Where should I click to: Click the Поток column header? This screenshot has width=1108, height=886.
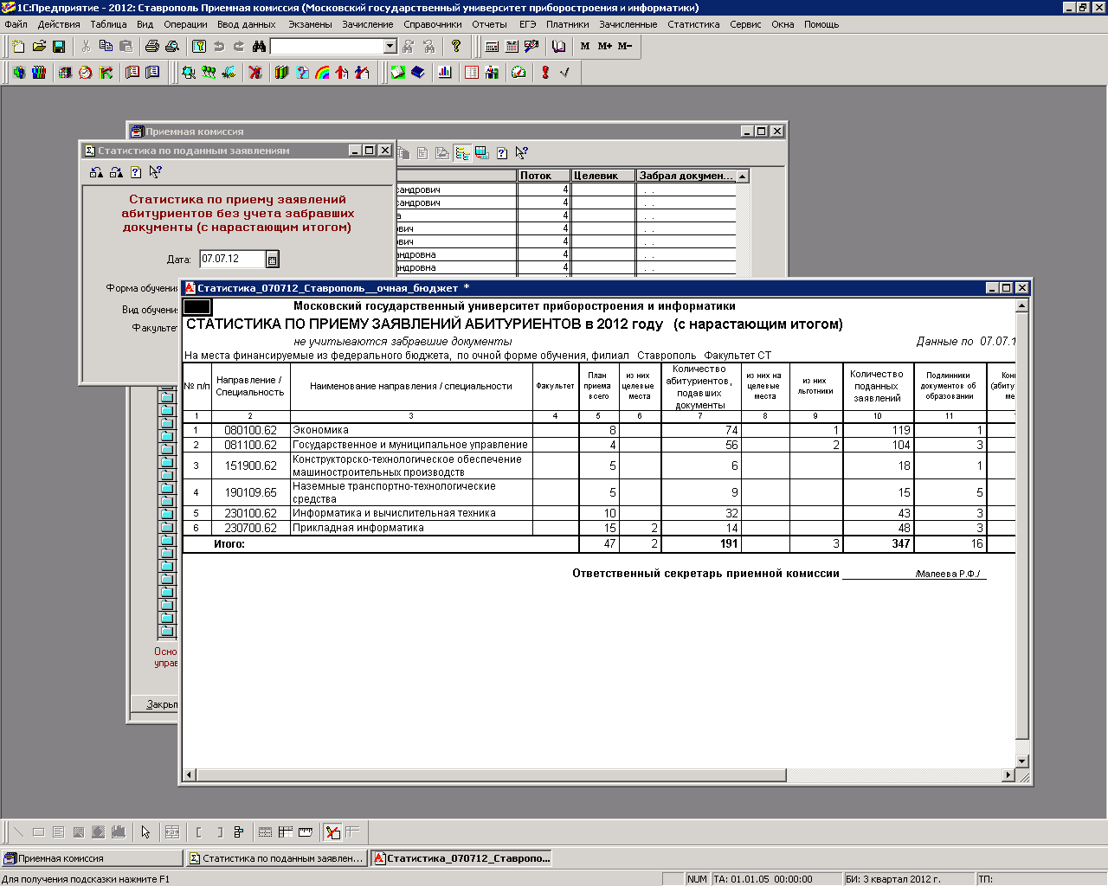tap(544, 176)
